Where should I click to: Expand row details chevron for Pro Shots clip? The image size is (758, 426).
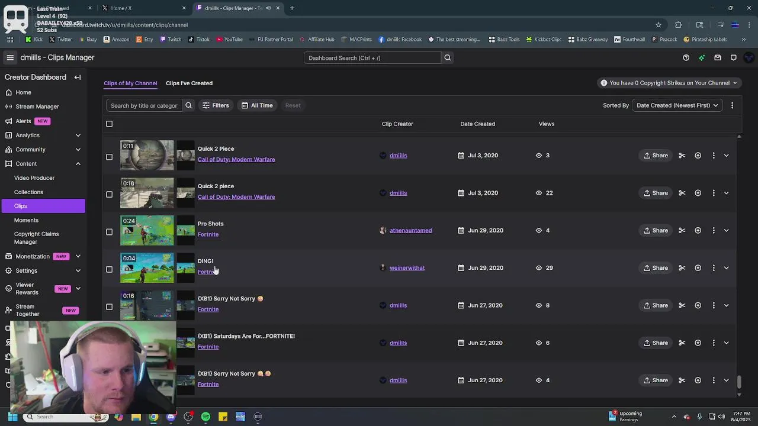(726, 230)
